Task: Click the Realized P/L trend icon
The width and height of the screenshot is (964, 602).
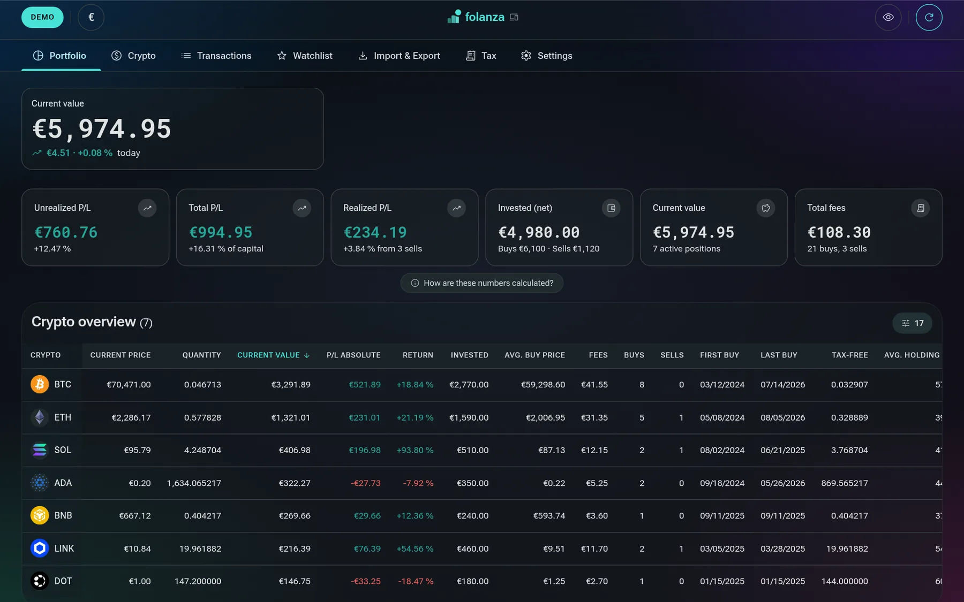Action: [456, 208]
